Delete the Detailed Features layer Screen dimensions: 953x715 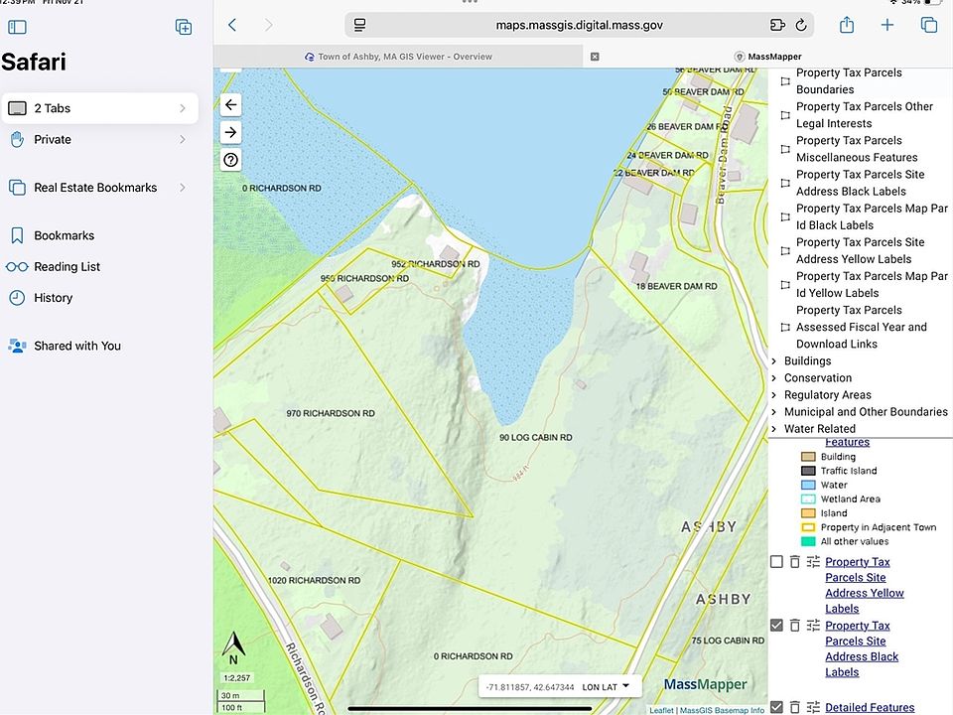tap(794, 707)
